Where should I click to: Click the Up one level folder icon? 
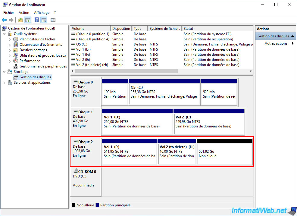(x=20, y=20)
